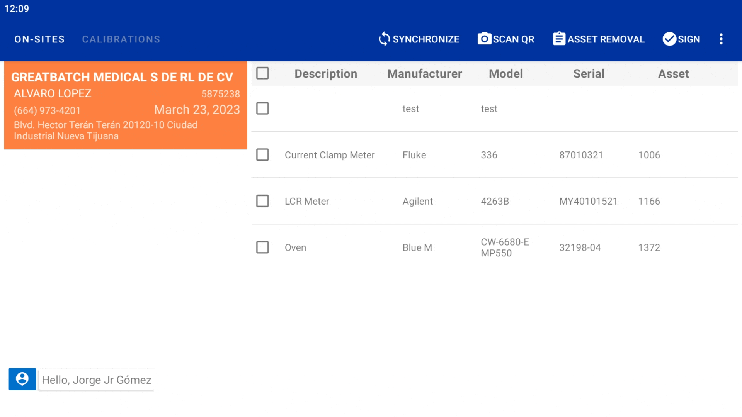Viewport: 742px width, 417px height.
Task: Click the ASSET REMOVAL button label
Action: (x=606, y=39)
